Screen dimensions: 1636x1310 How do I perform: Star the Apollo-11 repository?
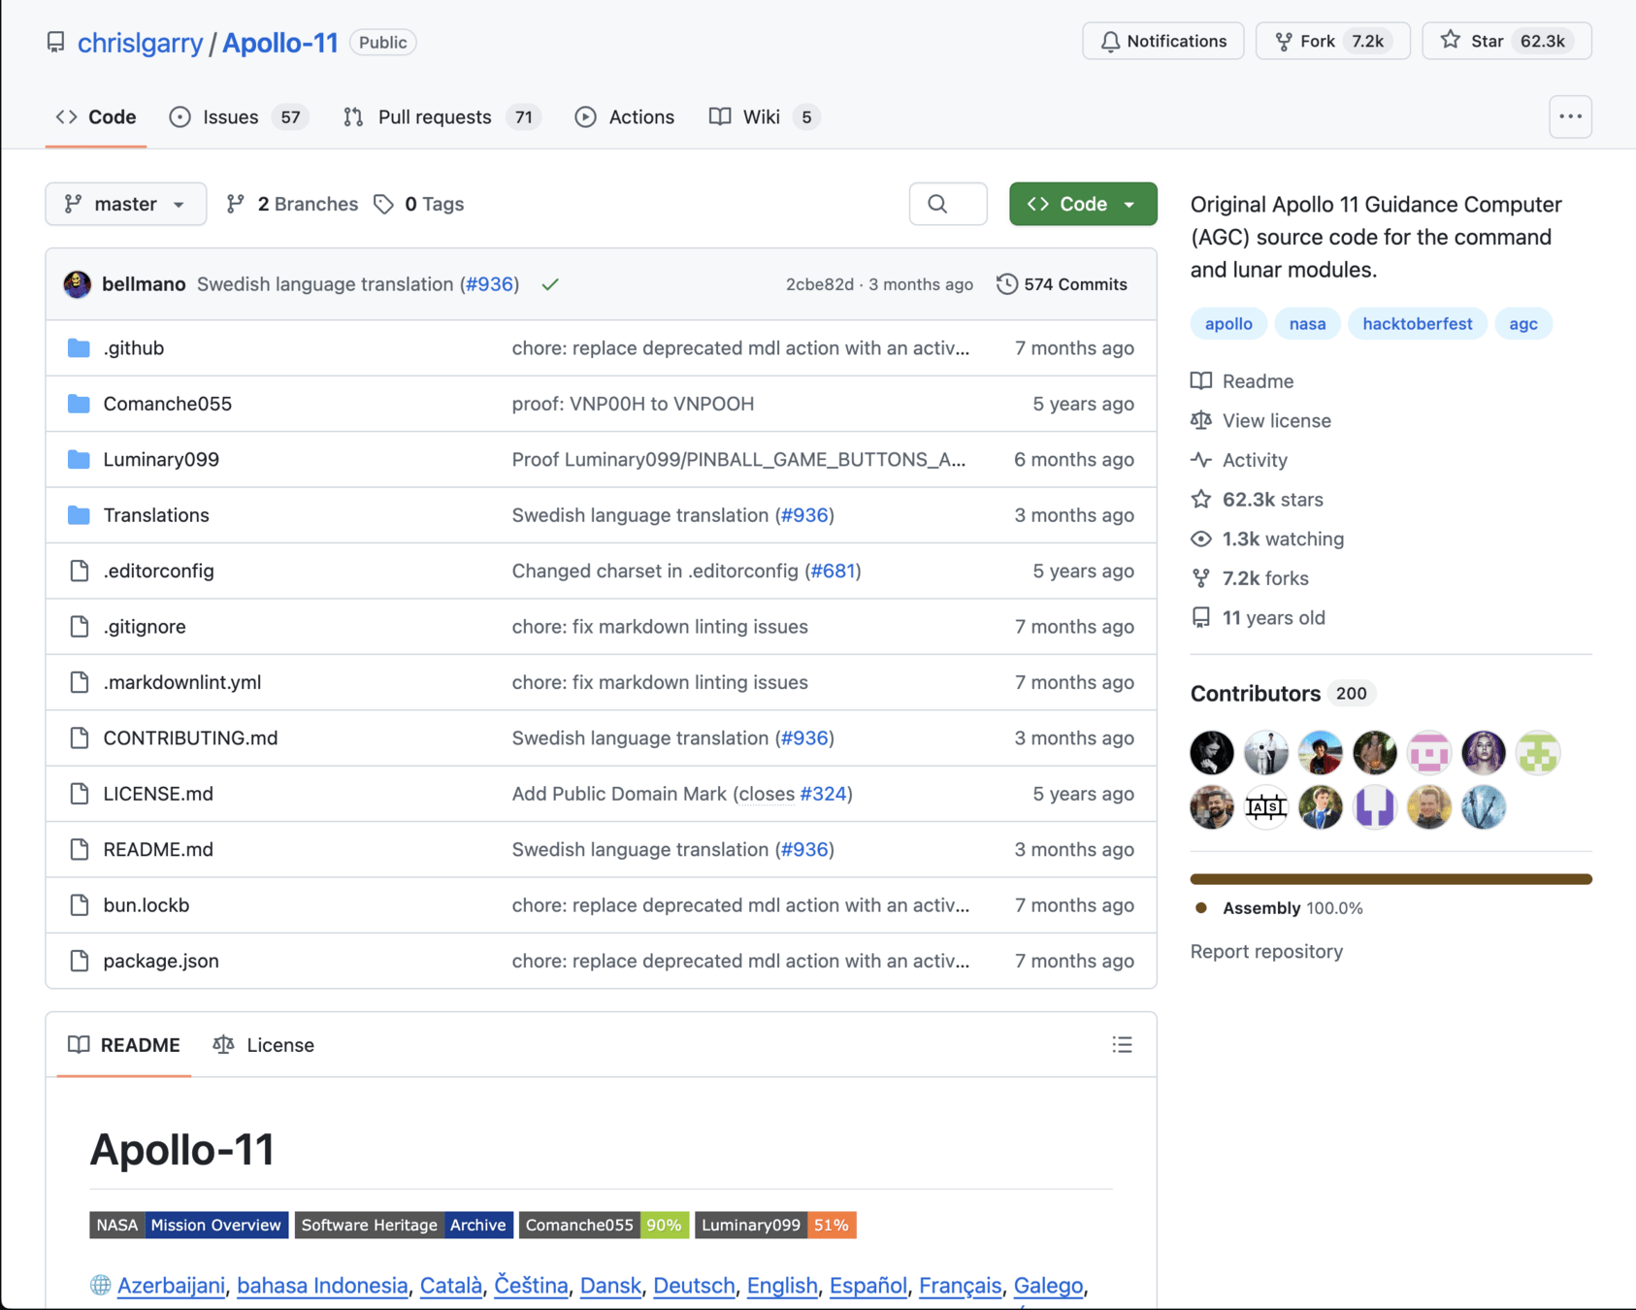coord(1506,41)
